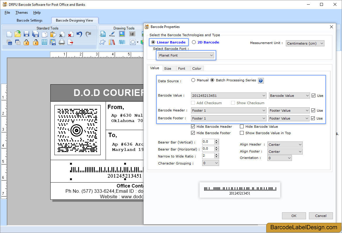Viewport: 342px width, 233px height.
Task: Open the File menu
Action: pos(7,12)
